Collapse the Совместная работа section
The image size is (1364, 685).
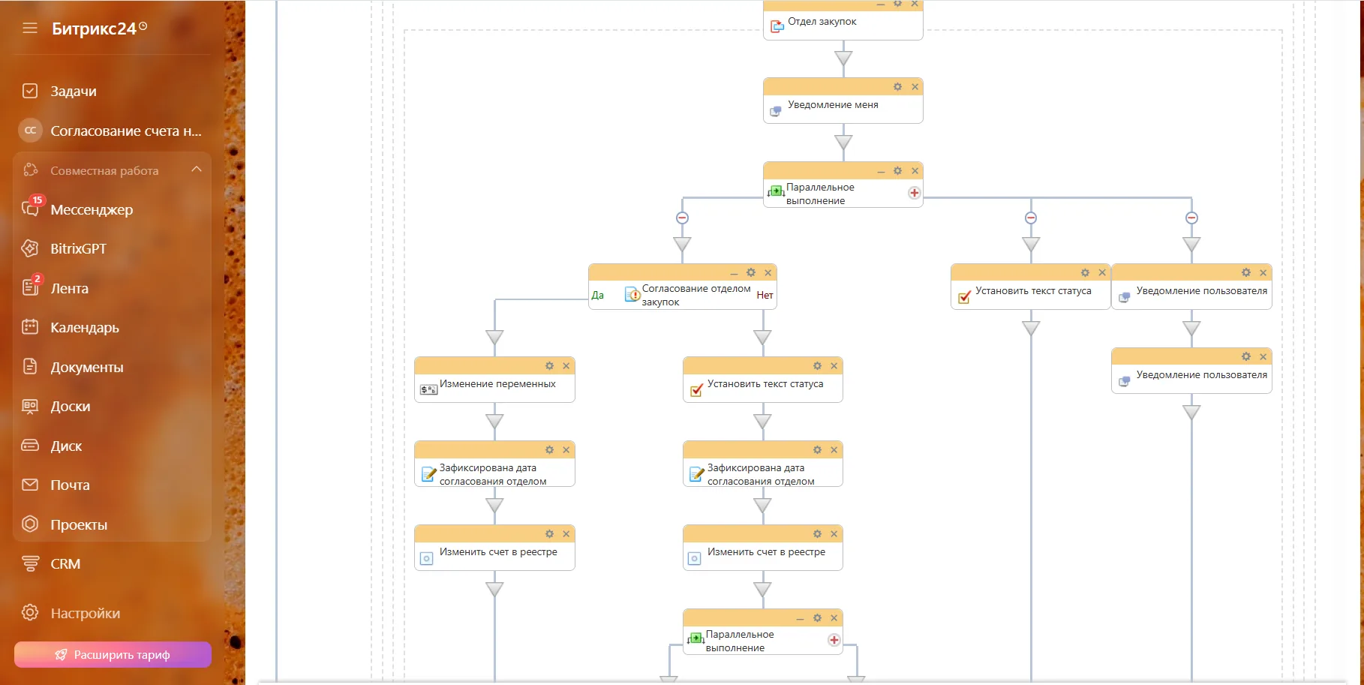[197, 170]
